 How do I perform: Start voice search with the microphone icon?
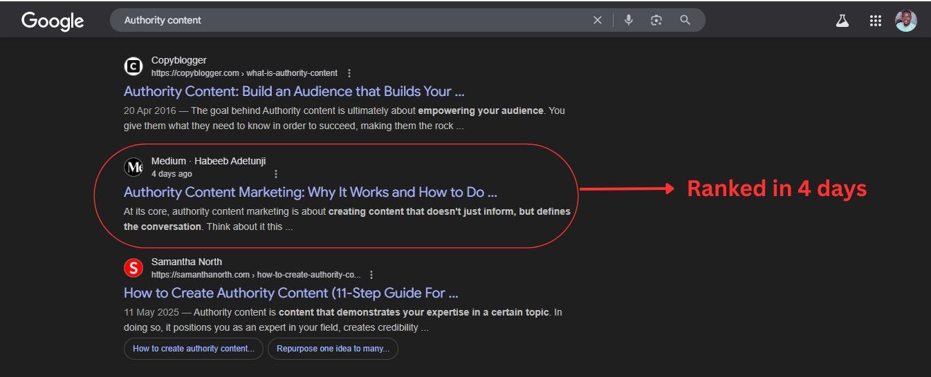[628, 20]
